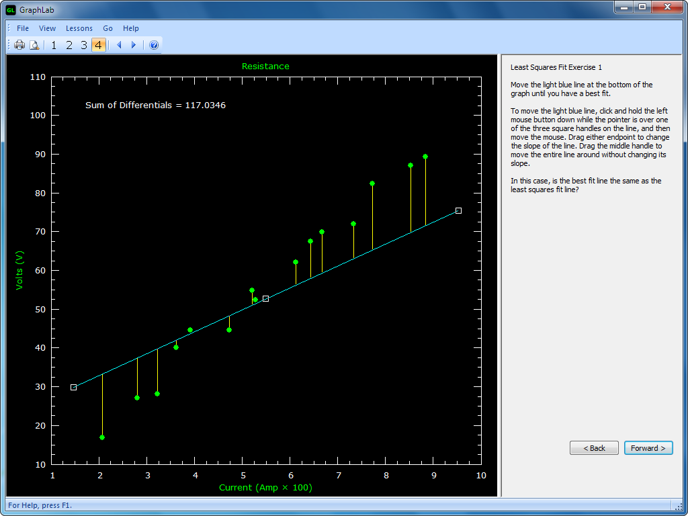Click the 'Sum of Differentials = 117.0346' text
This screenshot has height=516, width=688.
[155, 105]
